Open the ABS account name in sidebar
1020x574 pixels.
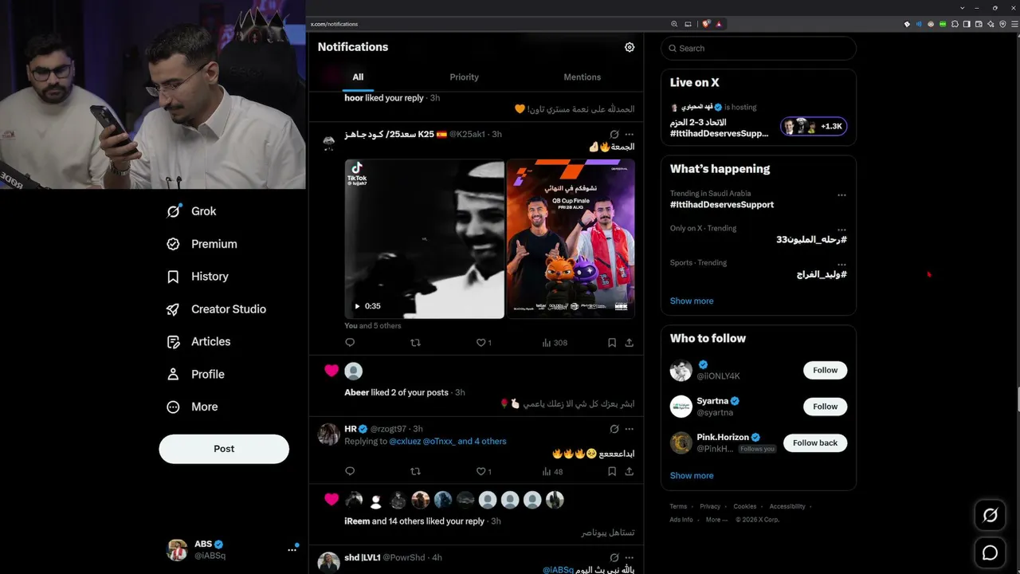point(204,545)
